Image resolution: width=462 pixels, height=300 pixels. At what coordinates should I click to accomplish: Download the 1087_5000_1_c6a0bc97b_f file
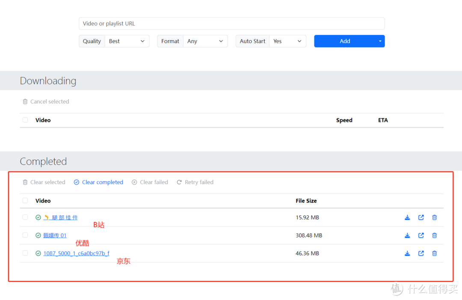(407, 253)
